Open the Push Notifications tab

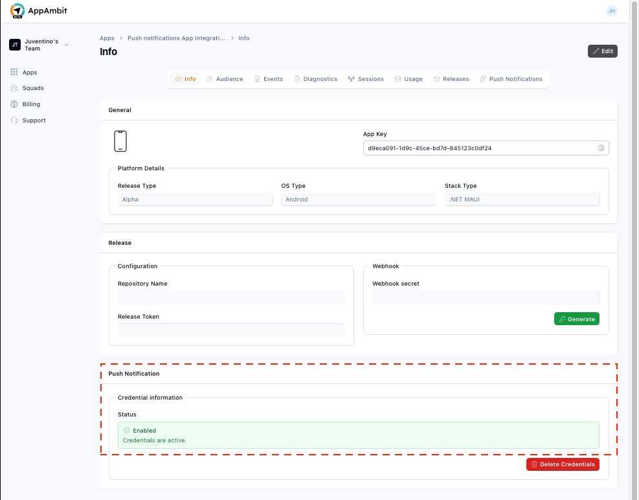tap(511, 78)
